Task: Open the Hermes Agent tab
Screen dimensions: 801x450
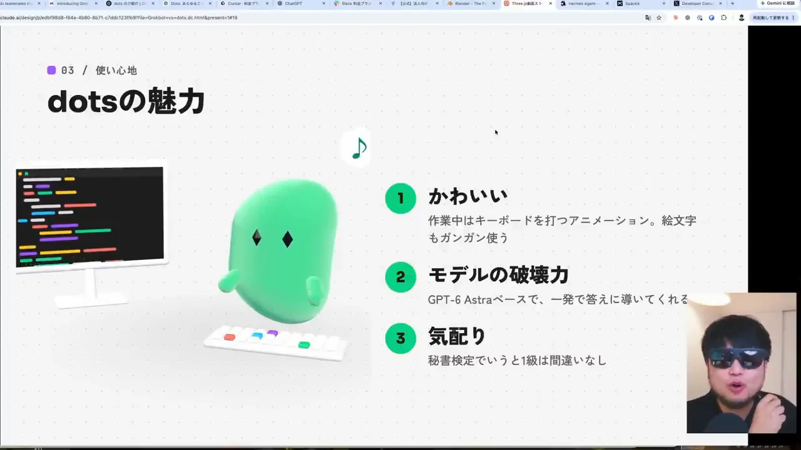Action: (x=583, y=4)
